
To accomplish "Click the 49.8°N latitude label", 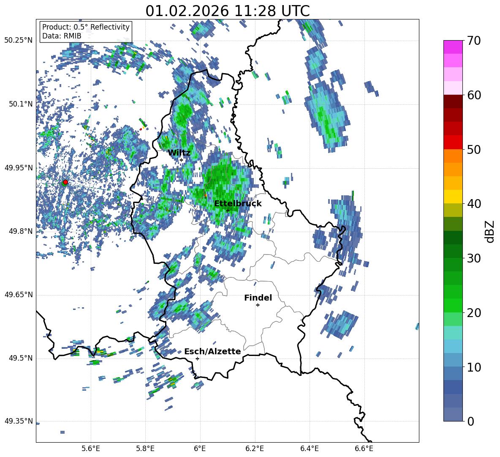I will point(21,231).
